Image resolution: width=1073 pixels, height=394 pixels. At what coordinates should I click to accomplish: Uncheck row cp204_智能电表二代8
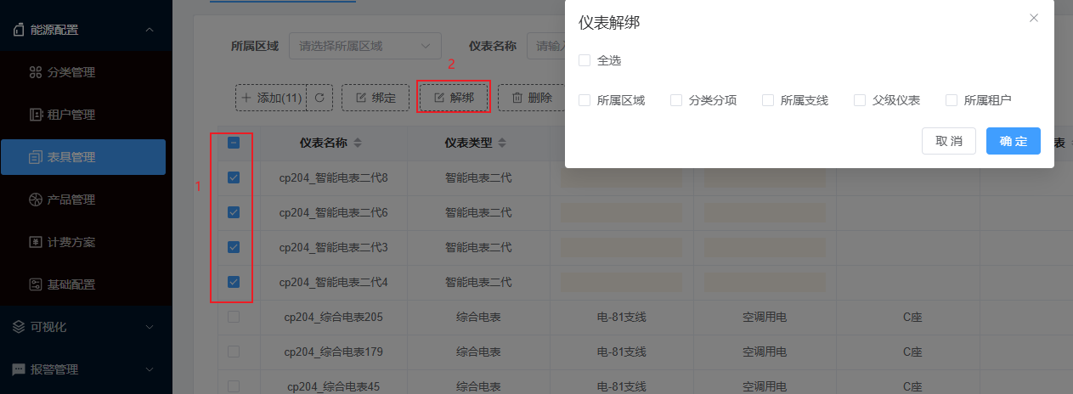234,177
